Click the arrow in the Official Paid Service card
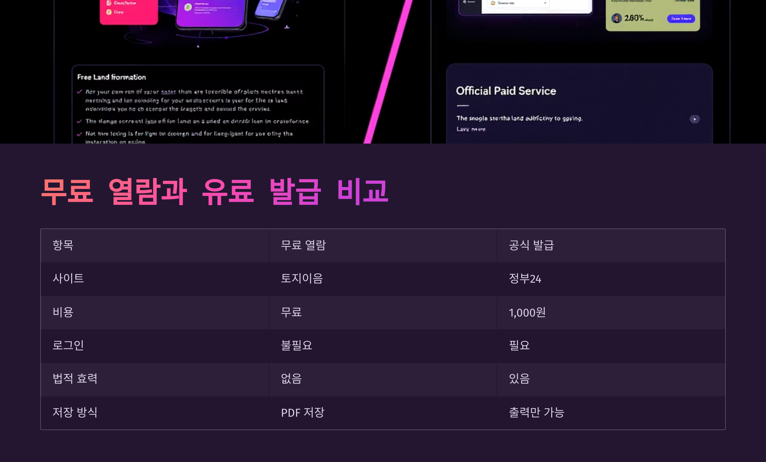This screenshot has width=766, height=462. [x=695, y=119]
